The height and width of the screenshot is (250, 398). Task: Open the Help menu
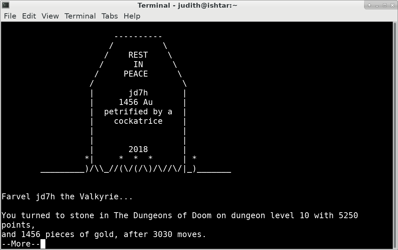click(132, 16)
